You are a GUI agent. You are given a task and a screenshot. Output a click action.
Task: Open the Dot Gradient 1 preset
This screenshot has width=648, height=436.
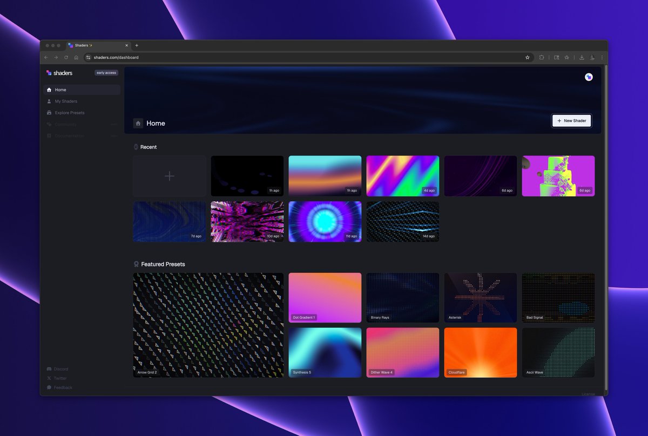325,298
